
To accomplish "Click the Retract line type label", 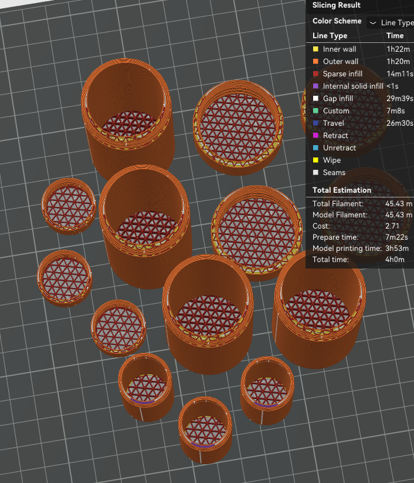I will pyautogui.click(x=335, y=135).
